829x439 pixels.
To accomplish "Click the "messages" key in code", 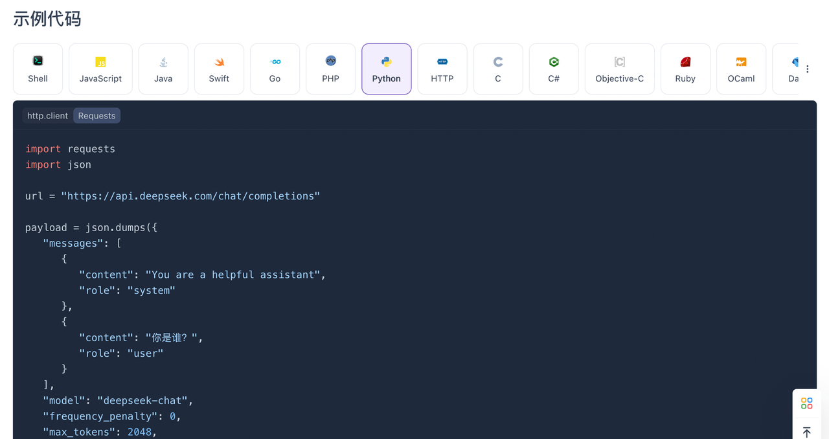I will coord(73,243).
